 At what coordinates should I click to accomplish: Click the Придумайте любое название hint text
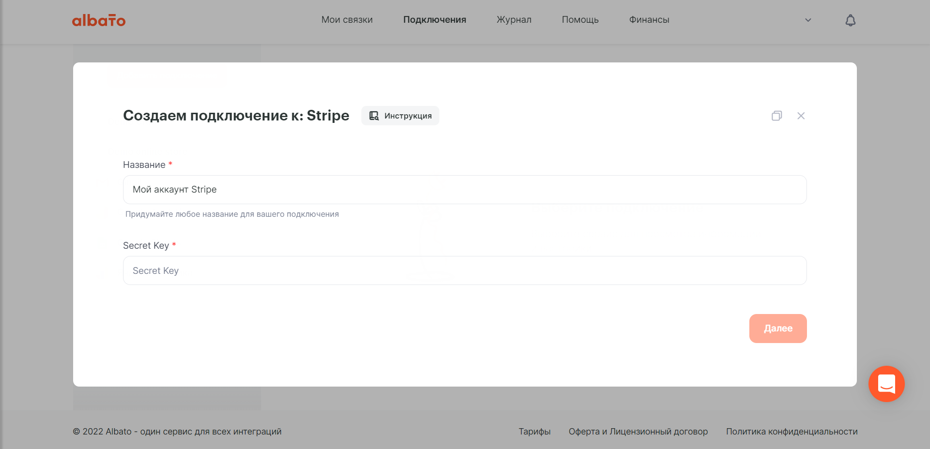tap(232, 214)
